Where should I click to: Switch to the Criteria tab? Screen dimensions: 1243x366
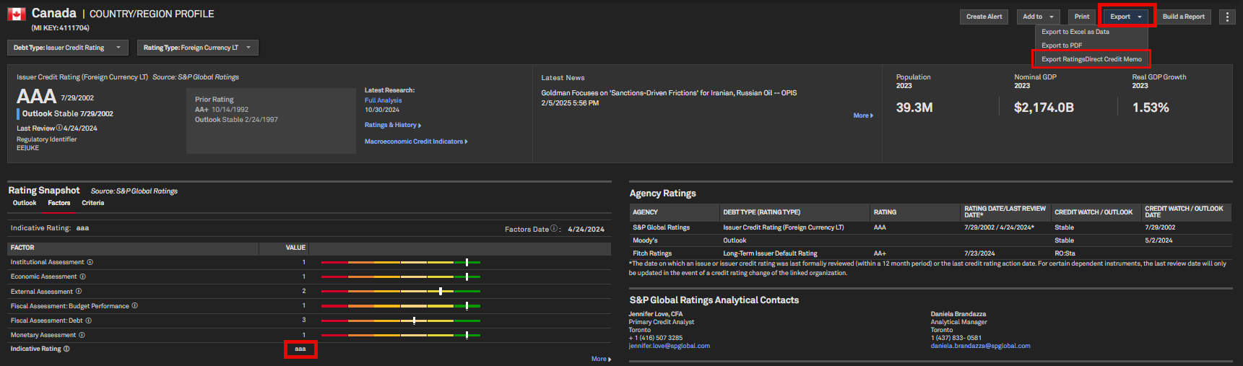coord(93,203)
